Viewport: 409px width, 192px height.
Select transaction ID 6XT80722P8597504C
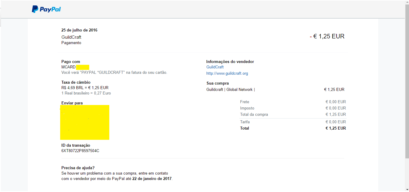point(80,151)
